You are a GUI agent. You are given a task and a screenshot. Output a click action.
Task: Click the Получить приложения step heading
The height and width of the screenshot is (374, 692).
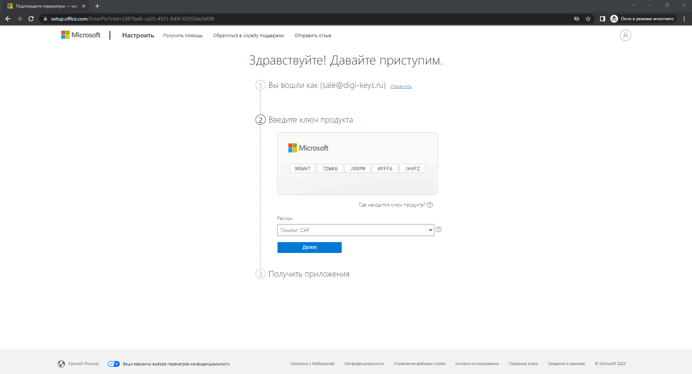coord(309,274)
